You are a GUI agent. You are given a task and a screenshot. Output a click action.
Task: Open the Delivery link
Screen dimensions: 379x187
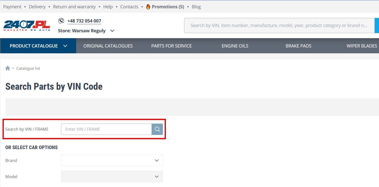[x=37, y=7]
